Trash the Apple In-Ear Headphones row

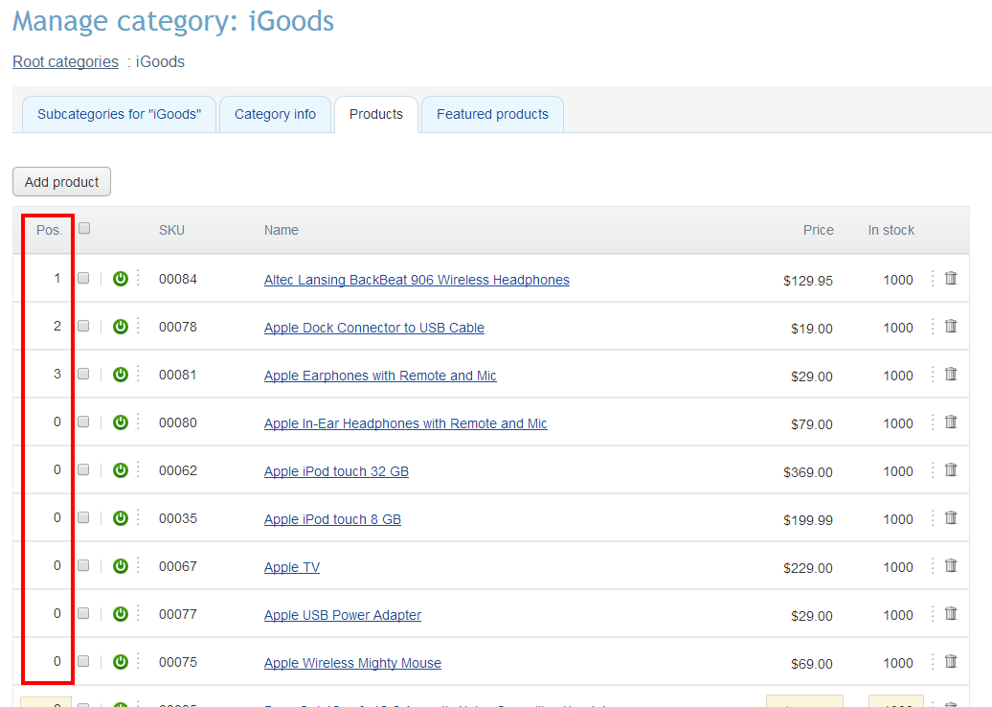[x=951, y=422]
